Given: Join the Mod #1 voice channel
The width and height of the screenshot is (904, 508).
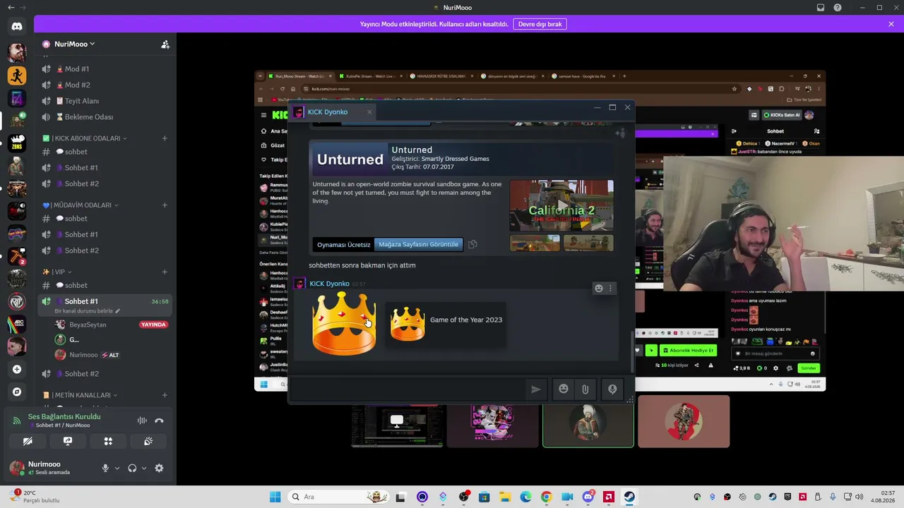Looking at the screenshot, I should [x=105, y=69].
